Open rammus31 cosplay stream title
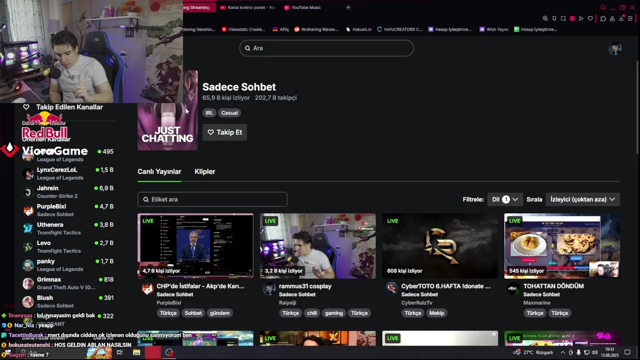 pyautogui.click(x=305, y=286)
